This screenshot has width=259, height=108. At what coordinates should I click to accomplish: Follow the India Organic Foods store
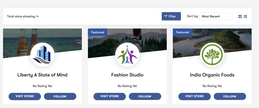[230, 96]
